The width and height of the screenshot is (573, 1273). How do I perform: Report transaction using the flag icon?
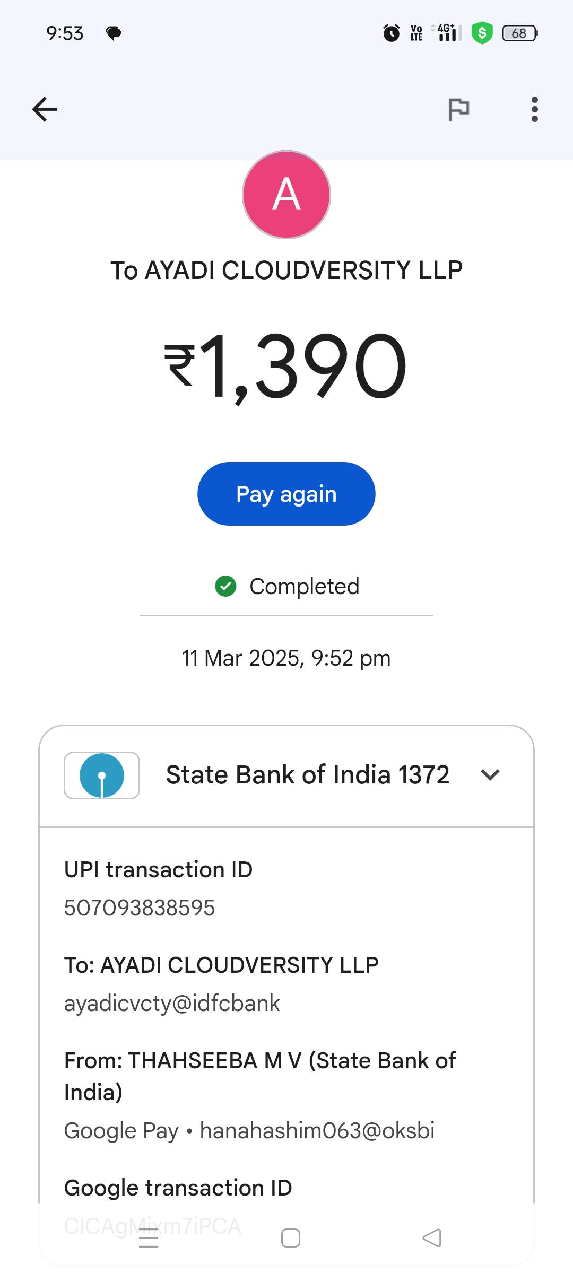458,110
